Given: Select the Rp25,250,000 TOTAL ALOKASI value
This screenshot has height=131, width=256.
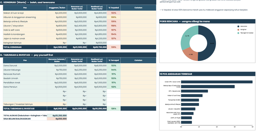Looking at the screenshot, I should (57, 116).
